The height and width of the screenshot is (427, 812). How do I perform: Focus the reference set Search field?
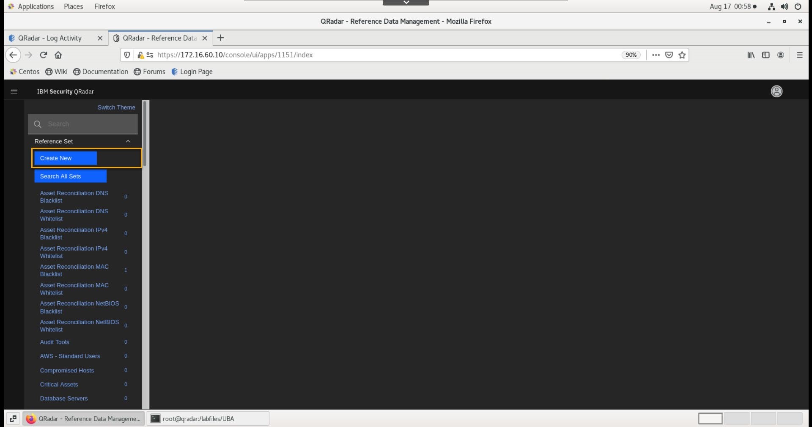coord(83,124)
